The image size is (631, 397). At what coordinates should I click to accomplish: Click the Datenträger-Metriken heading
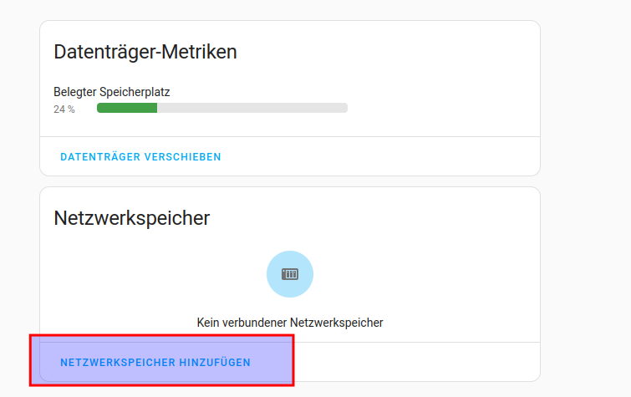145,52
